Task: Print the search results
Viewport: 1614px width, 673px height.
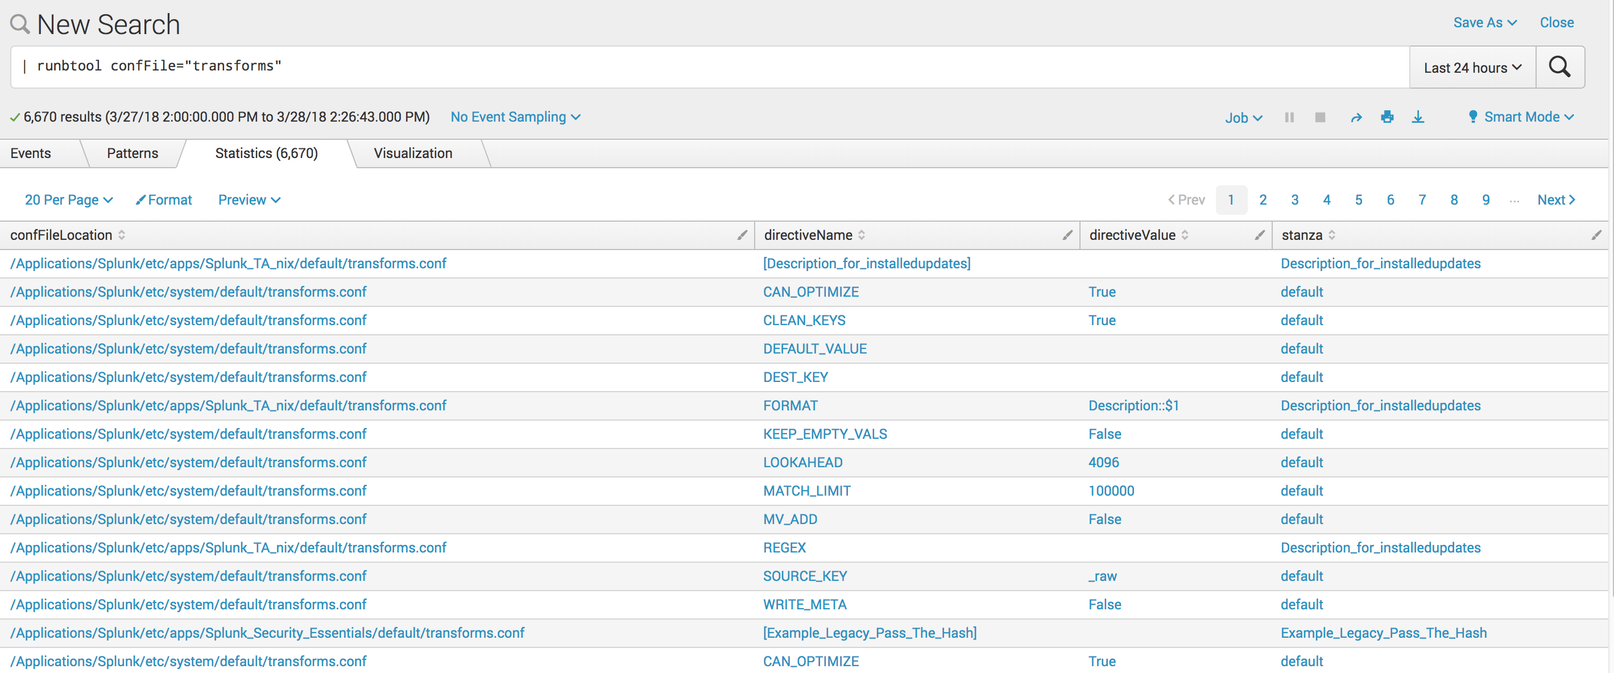Action: tap(1387, 117)
